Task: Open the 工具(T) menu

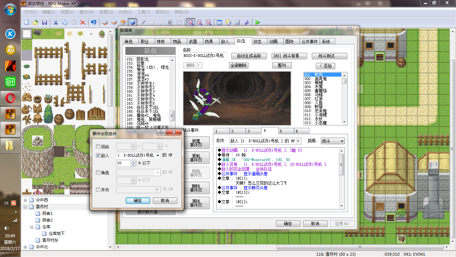Action: pos(144,12)
